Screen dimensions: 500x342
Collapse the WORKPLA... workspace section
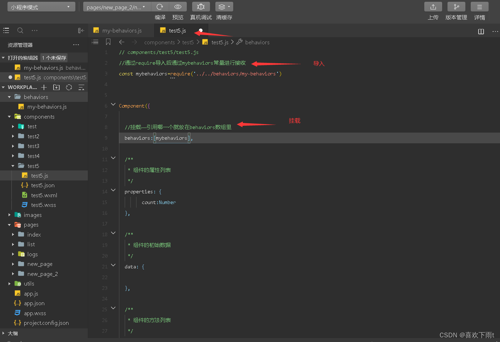click(3, 87)
